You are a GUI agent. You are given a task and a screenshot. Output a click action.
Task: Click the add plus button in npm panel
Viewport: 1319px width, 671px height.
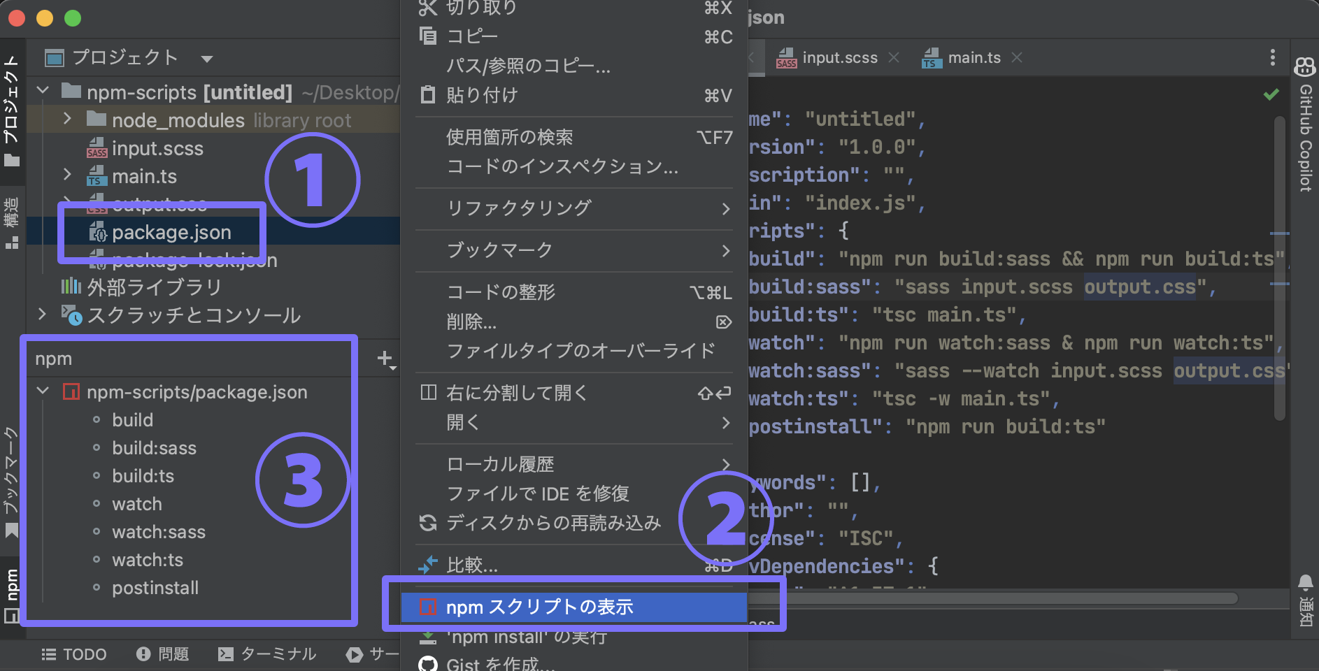coord(384,359)
